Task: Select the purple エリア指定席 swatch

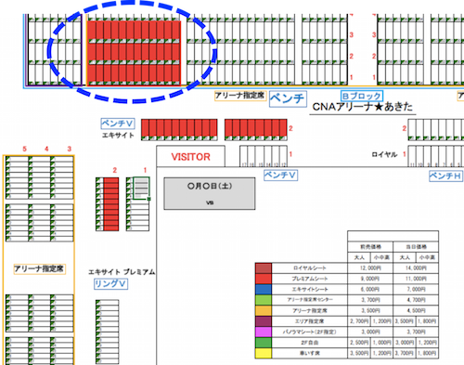Action: pyautogui.click(x=264, y=321)
